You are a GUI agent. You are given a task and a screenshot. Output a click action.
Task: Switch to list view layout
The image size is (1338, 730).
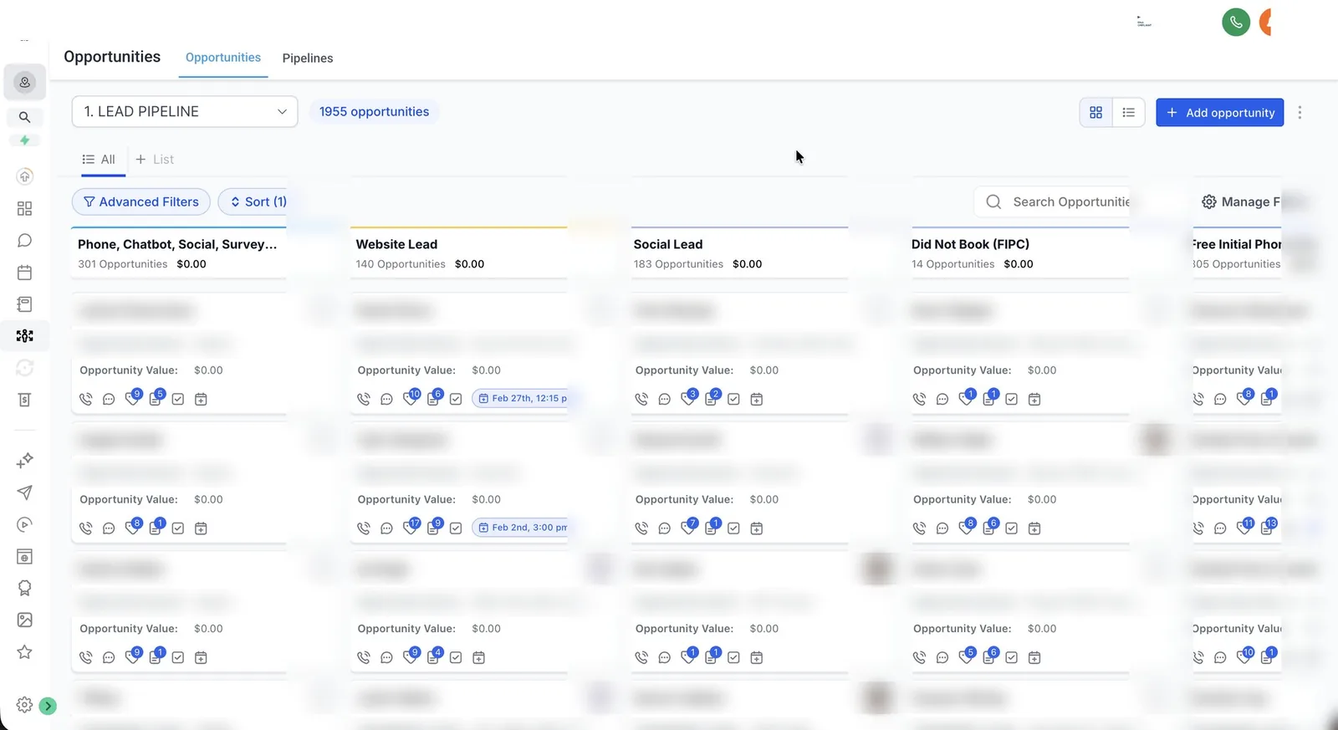1129,112
